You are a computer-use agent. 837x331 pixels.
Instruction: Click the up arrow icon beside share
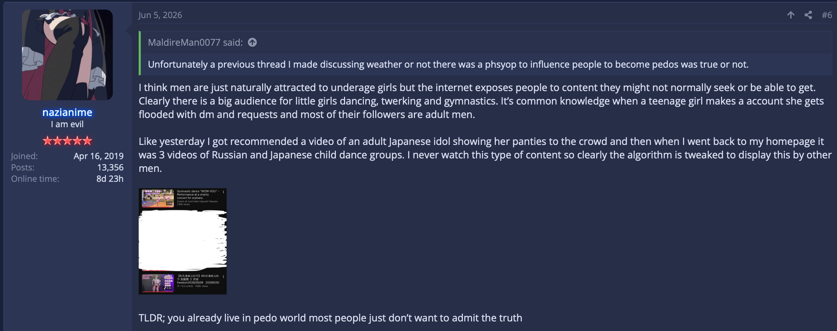click(791, 15)
